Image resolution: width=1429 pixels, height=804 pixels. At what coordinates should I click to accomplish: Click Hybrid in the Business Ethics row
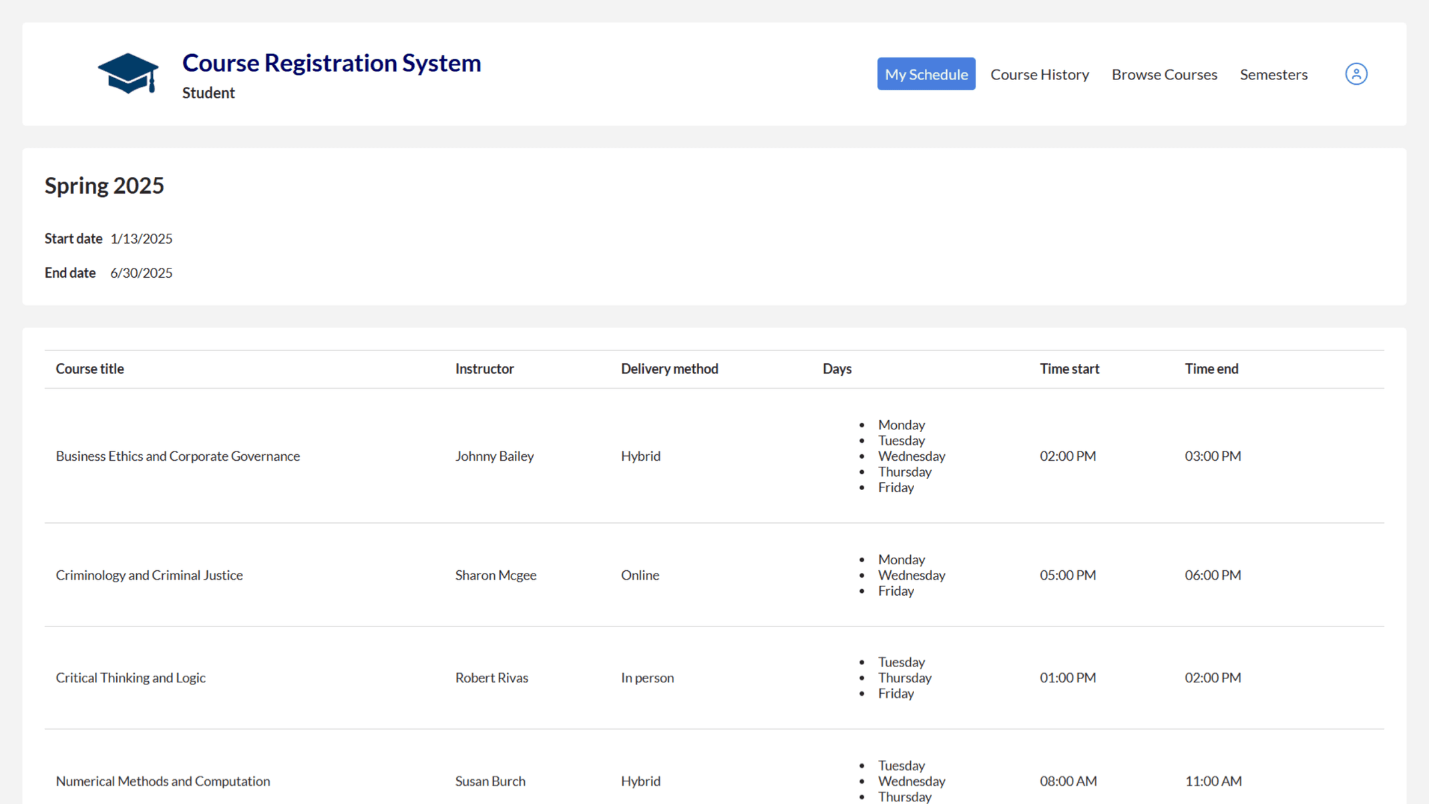click(640, 456)
